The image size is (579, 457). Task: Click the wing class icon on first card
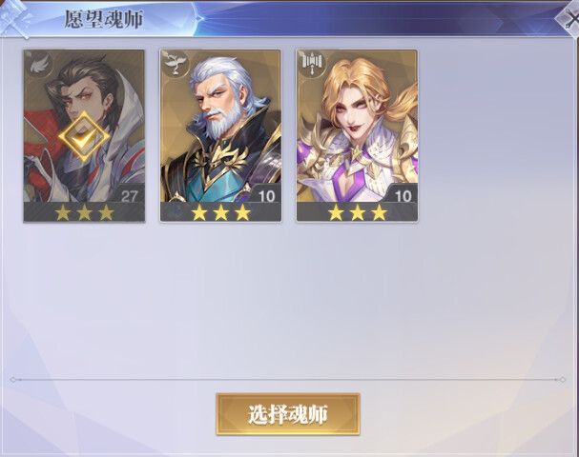point(39,65)
